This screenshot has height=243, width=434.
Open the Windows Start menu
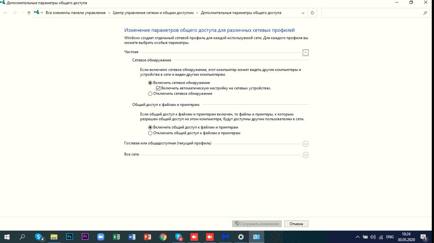7,237
